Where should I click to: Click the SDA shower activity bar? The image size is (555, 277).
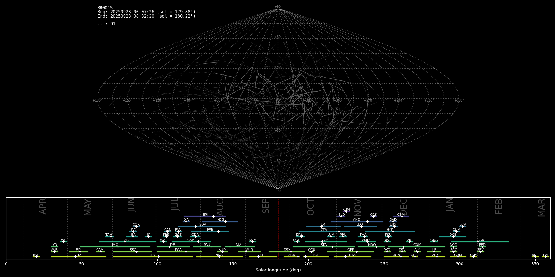point(202,227)
